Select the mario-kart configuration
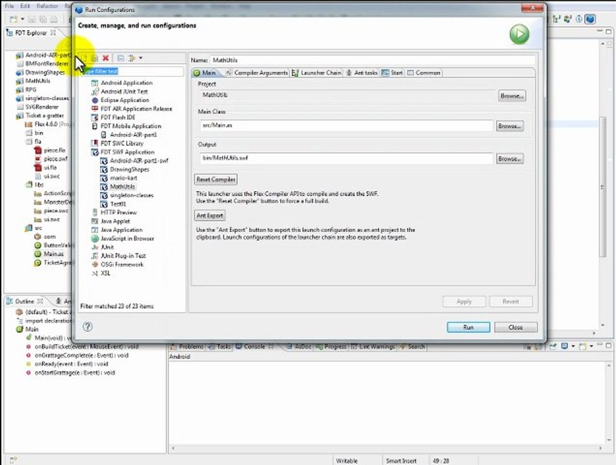 (123, 178)
